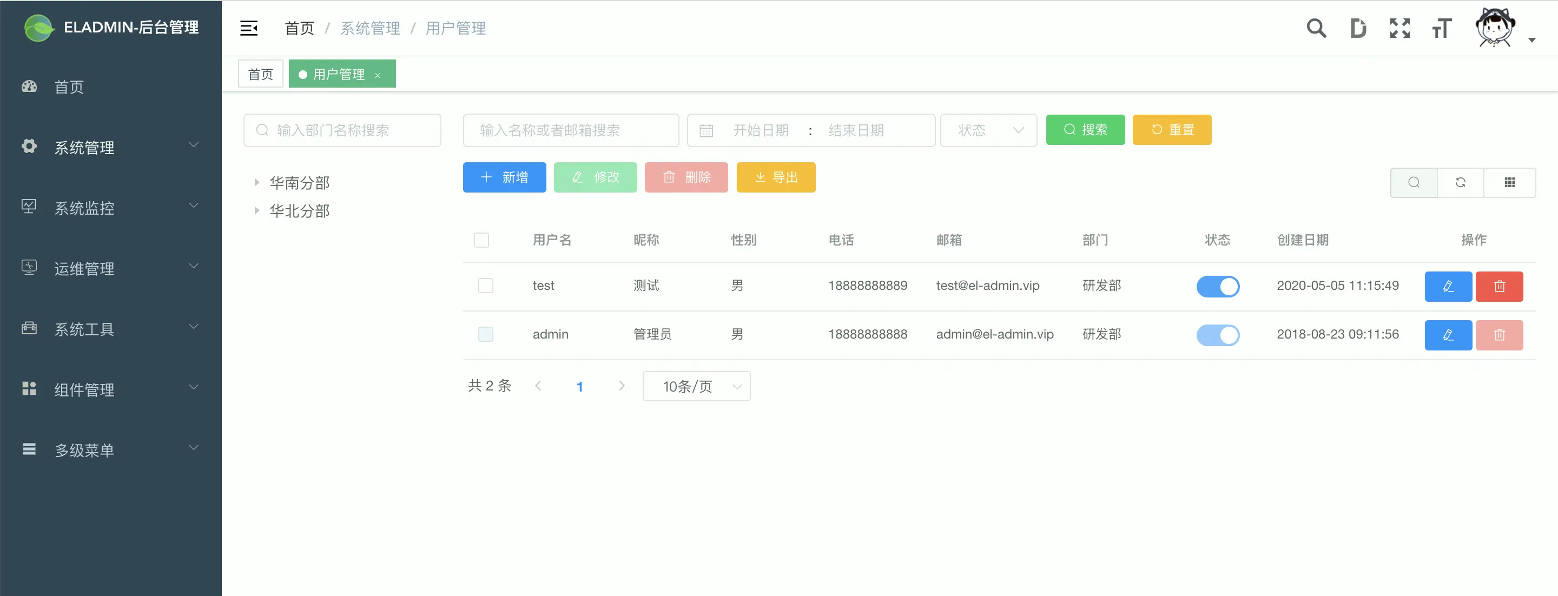This screenshot has height=596, width=1558.
Task: Open the project documentation icon
Action: pyautogui.click(x=1358, y=28)
